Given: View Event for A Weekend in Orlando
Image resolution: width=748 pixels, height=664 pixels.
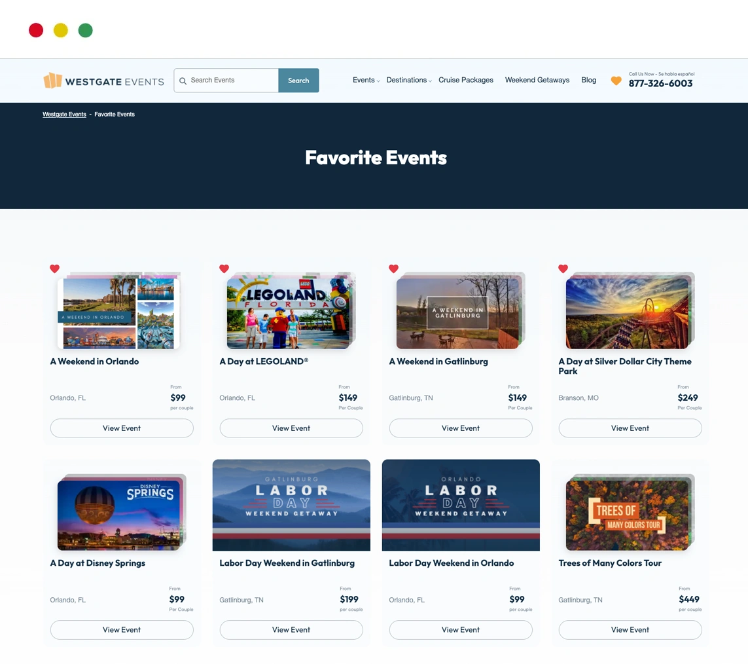Looking at the screenshot, I should pyautogui.click(x=122, y=428).
